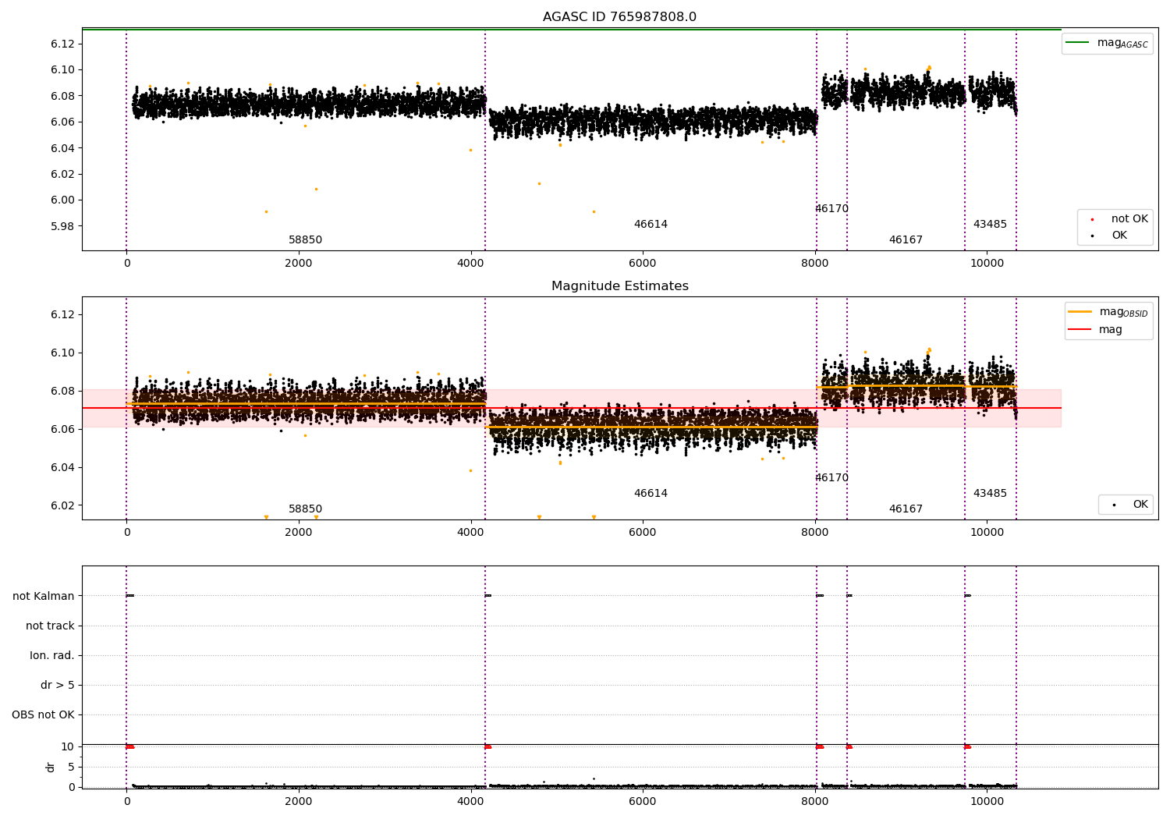Viewport: 1170px width, 819px height.
Task: Click the 6.10 y-tick in Magnitude Estimates plot
Action: (62, 353)
